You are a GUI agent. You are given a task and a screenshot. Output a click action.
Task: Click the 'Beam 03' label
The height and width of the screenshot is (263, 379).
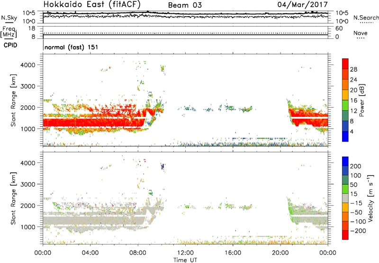185,5
